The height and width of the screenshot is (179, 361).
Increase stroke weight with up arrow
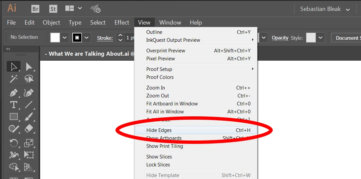(x=120, y=35)
